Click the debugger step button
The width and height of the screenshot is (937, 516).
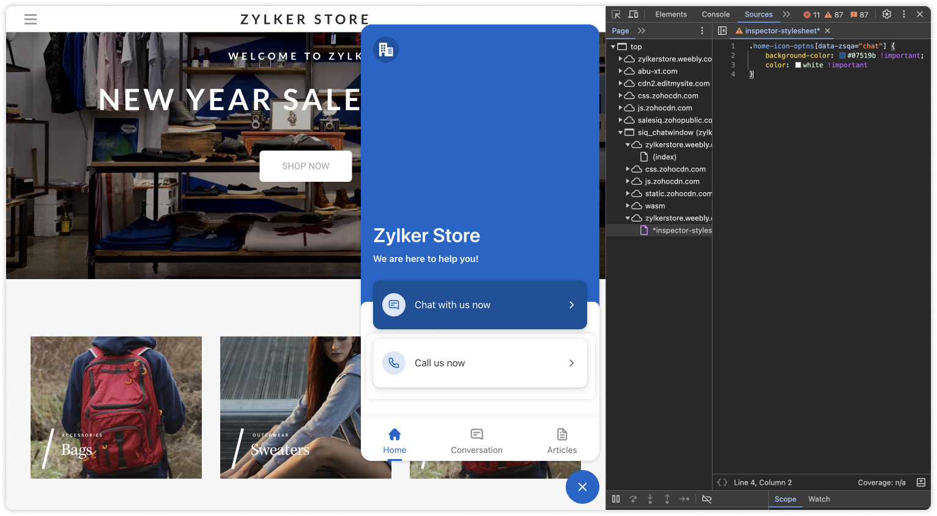pos(684,499)
